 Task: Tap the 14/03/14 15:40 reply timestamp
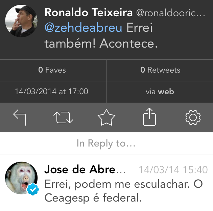click(173, 169)
